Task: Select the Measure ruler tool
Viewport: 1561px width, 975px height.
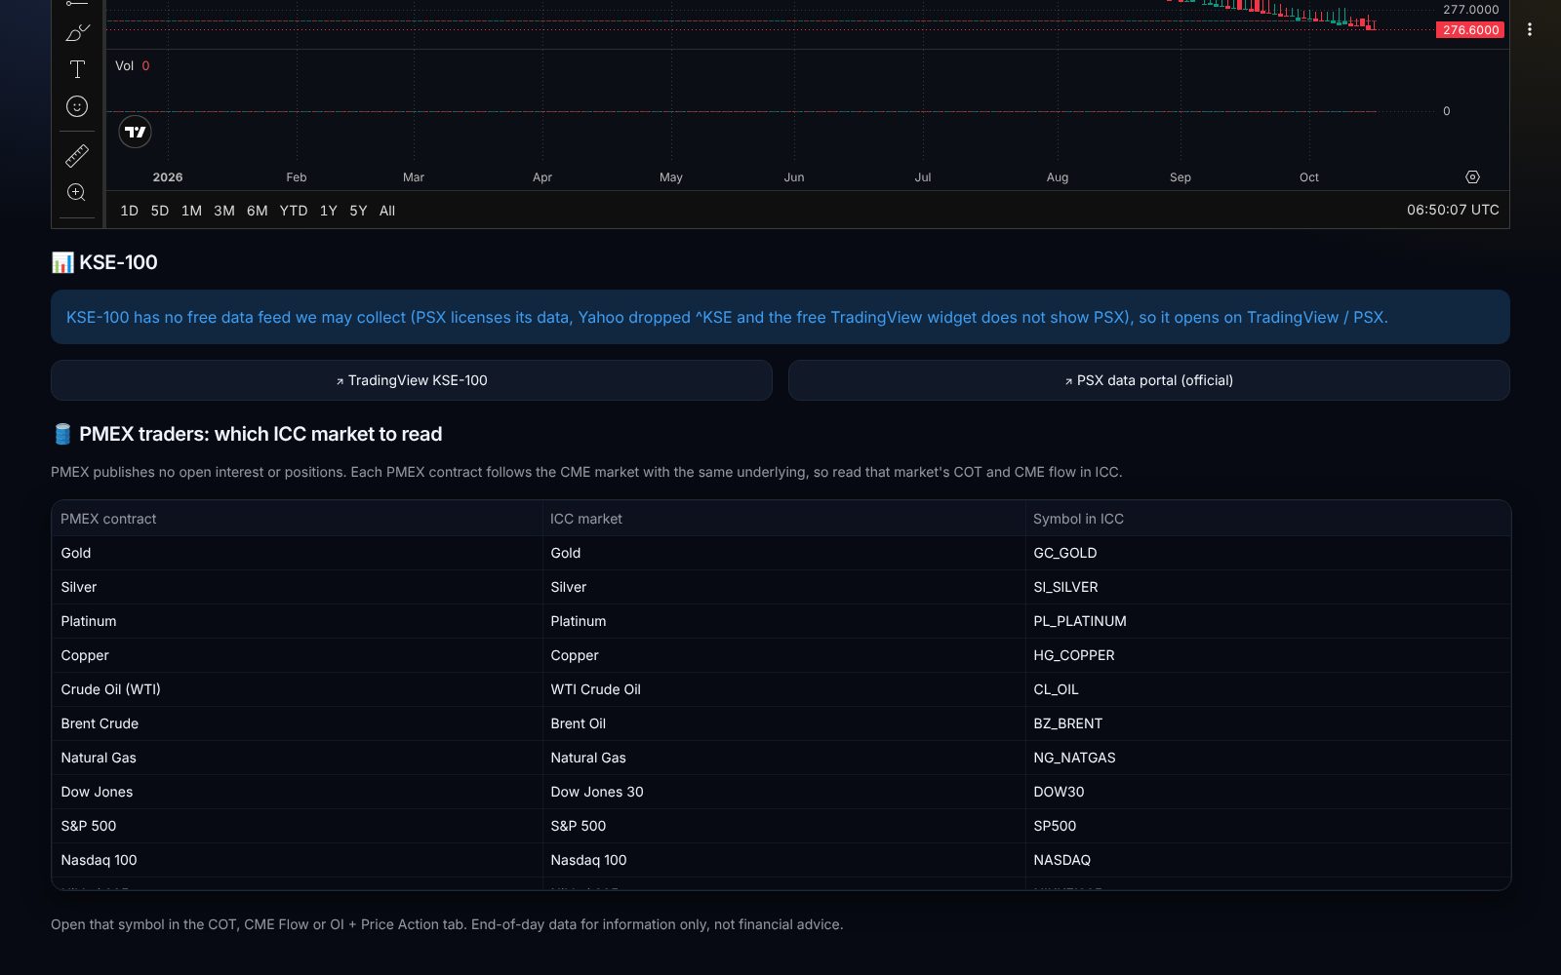Action: [77, 155]
